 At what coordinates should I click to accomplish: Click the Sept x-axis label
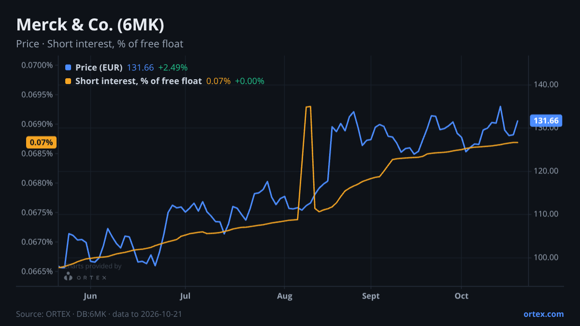371,296
